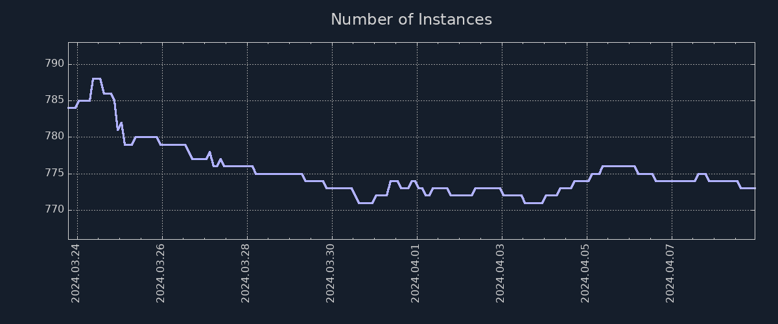The width and height of the screenshot is (778, 324).
Task: Click the 776 plateau after 2024.04.05
Action: point(618,167)
